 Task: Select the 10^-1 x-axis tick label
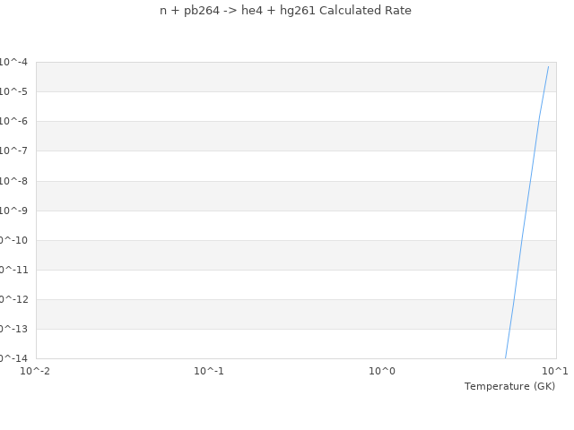point(209,370)
